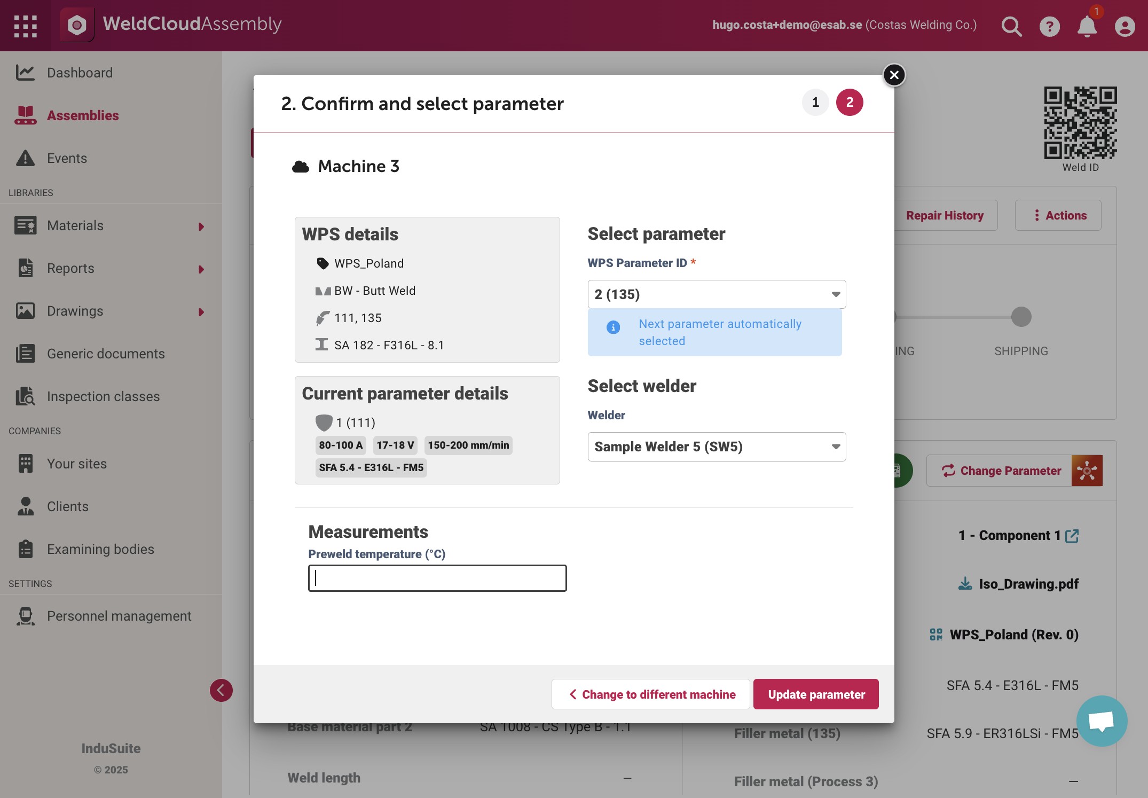Expand the Materials submenu arrow

point(201,226)
